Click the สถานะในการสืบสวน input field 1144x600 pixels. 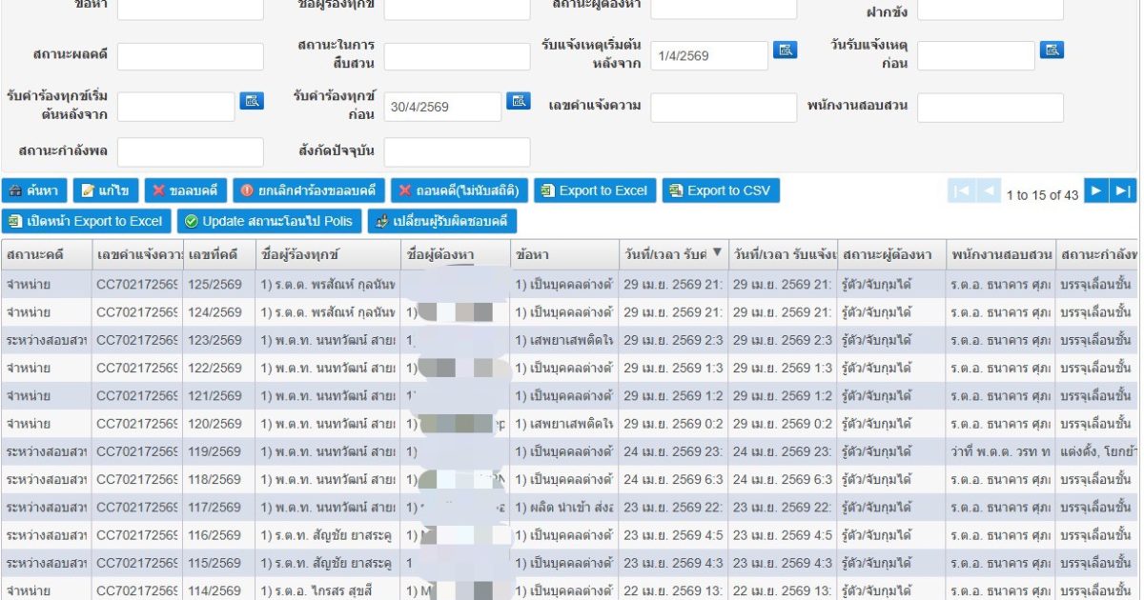458,56
